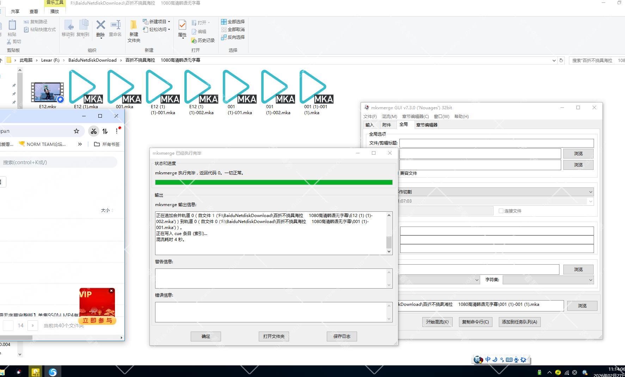
Task: Open the blue browser icon in the taskbar
Action: coord(53,372)
